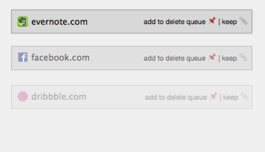Click the Dribbble basketball icon
Image resolution: width=265 pixels, height=152 pixels.
23,96
